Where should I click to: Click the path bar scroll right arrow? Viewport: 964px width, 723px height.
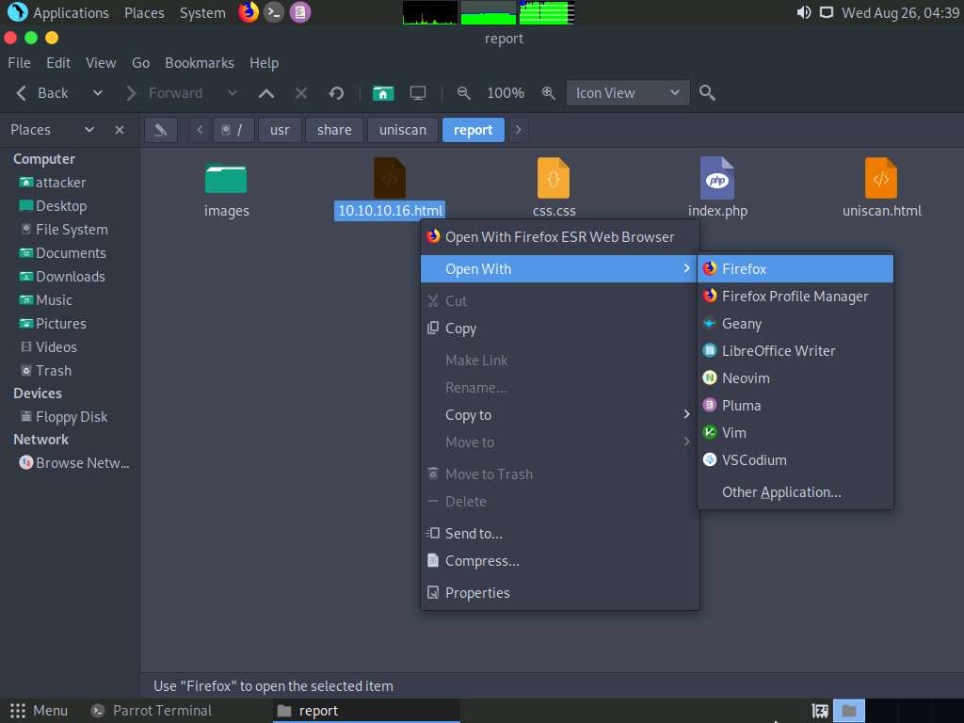click(x=518, y=130)
